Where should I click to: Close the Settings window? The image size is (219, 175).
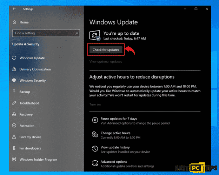[x=207, y=9]
